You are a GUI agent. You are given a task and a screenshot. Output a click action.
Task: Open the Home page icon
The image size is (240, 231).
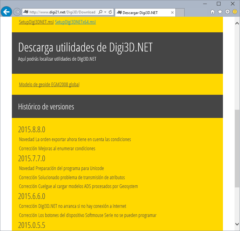(213, 12)
